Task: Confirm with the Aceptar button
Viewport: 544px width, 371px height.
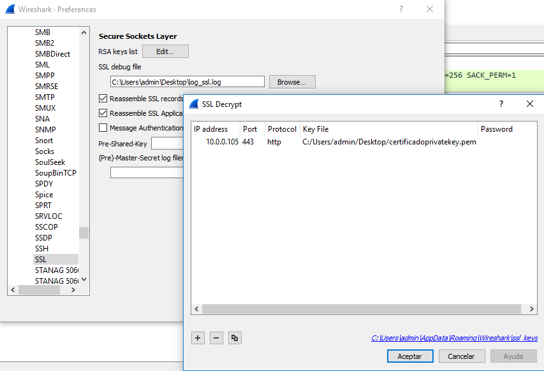Action: pos(409,356)
